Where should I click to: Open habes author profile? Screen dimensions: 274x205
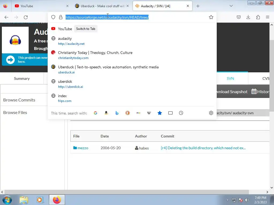(142, 148)
